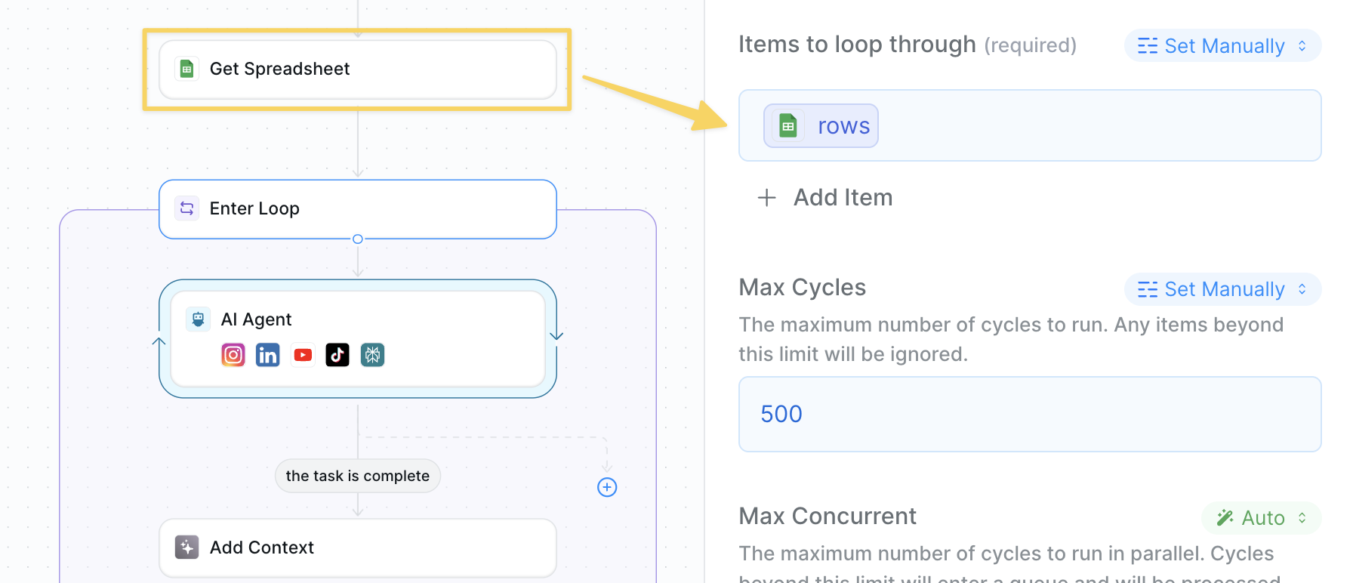Open the Auto dropdown for Max Concurrent
Image resolution: width=1353 pixels, height=583 pixels.
1261,518
